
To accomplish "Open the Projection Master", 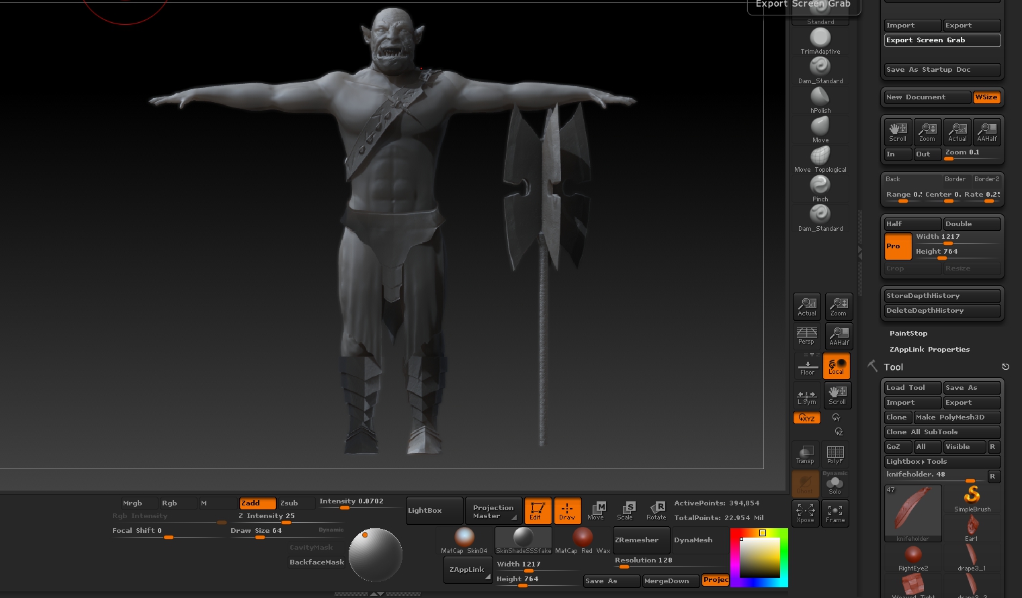I will coord(493,511).
